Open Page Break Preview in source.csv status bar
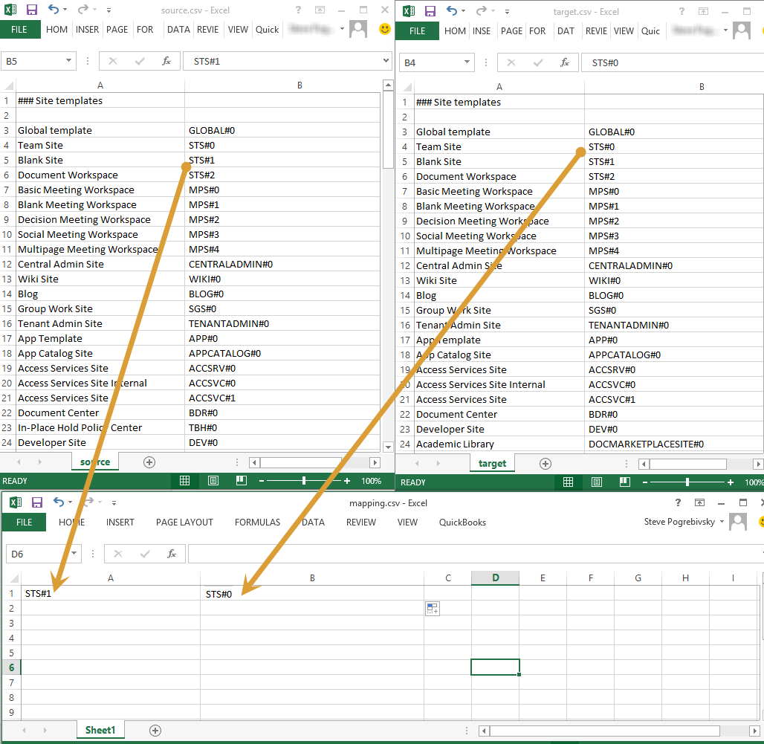764x744 pixels. point(242,481)
